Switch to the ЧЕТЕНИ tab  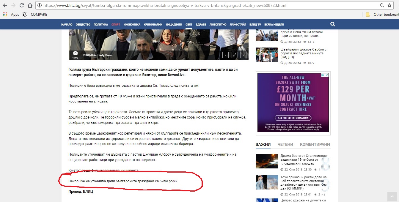click(x=285, y=144)
